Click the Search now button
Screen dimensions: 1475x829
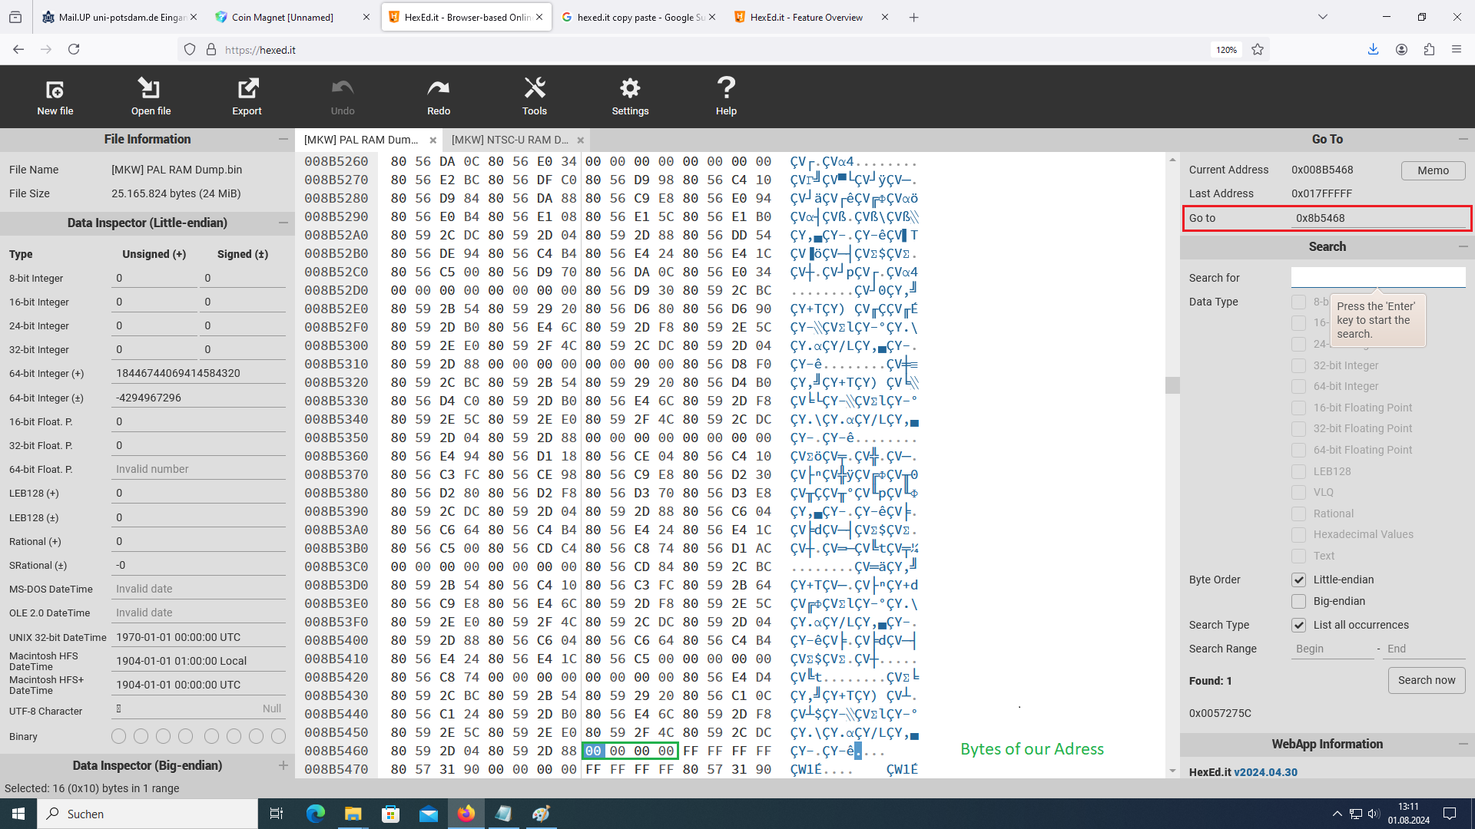1427,680
